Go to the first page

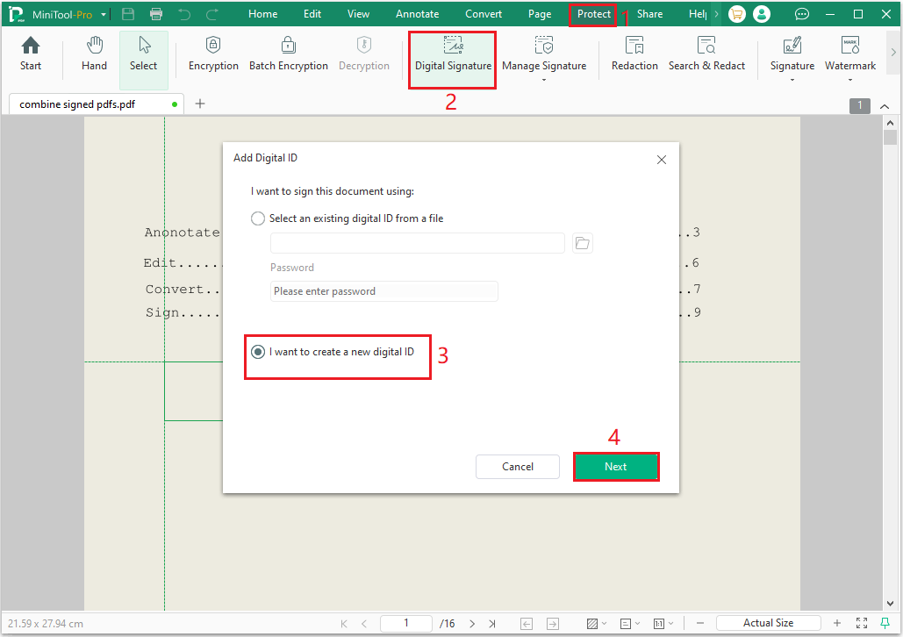pyautogui.click(x=344, y=623)
